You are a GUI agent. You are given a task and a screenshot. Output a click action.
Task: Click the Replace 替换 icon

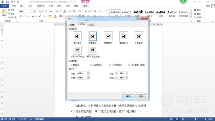tap(195, 14)
